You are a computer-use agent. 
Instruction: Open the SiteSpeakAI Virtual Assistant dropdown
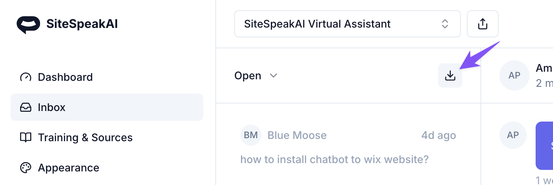click(x=347, y=24)
